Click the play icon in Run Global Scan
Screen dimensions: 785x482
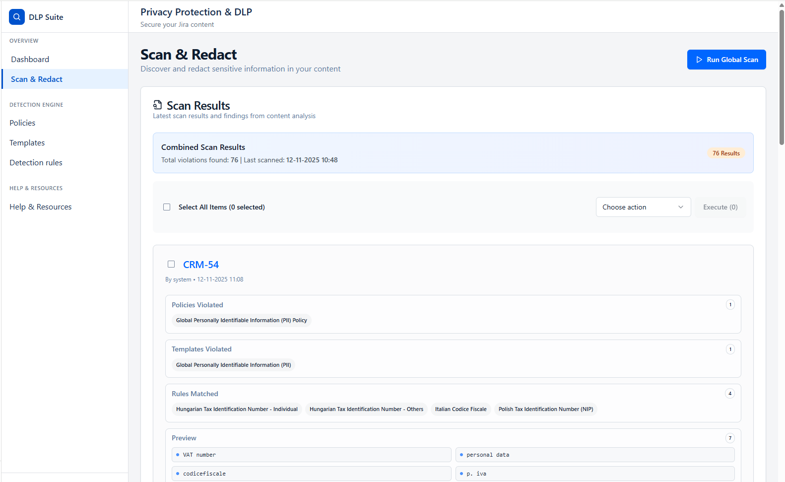699,60
